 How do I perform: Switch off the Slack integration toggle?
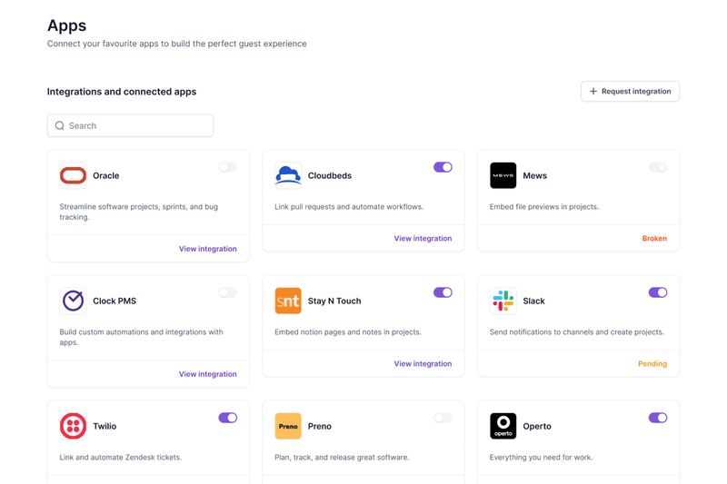[658, 292]
